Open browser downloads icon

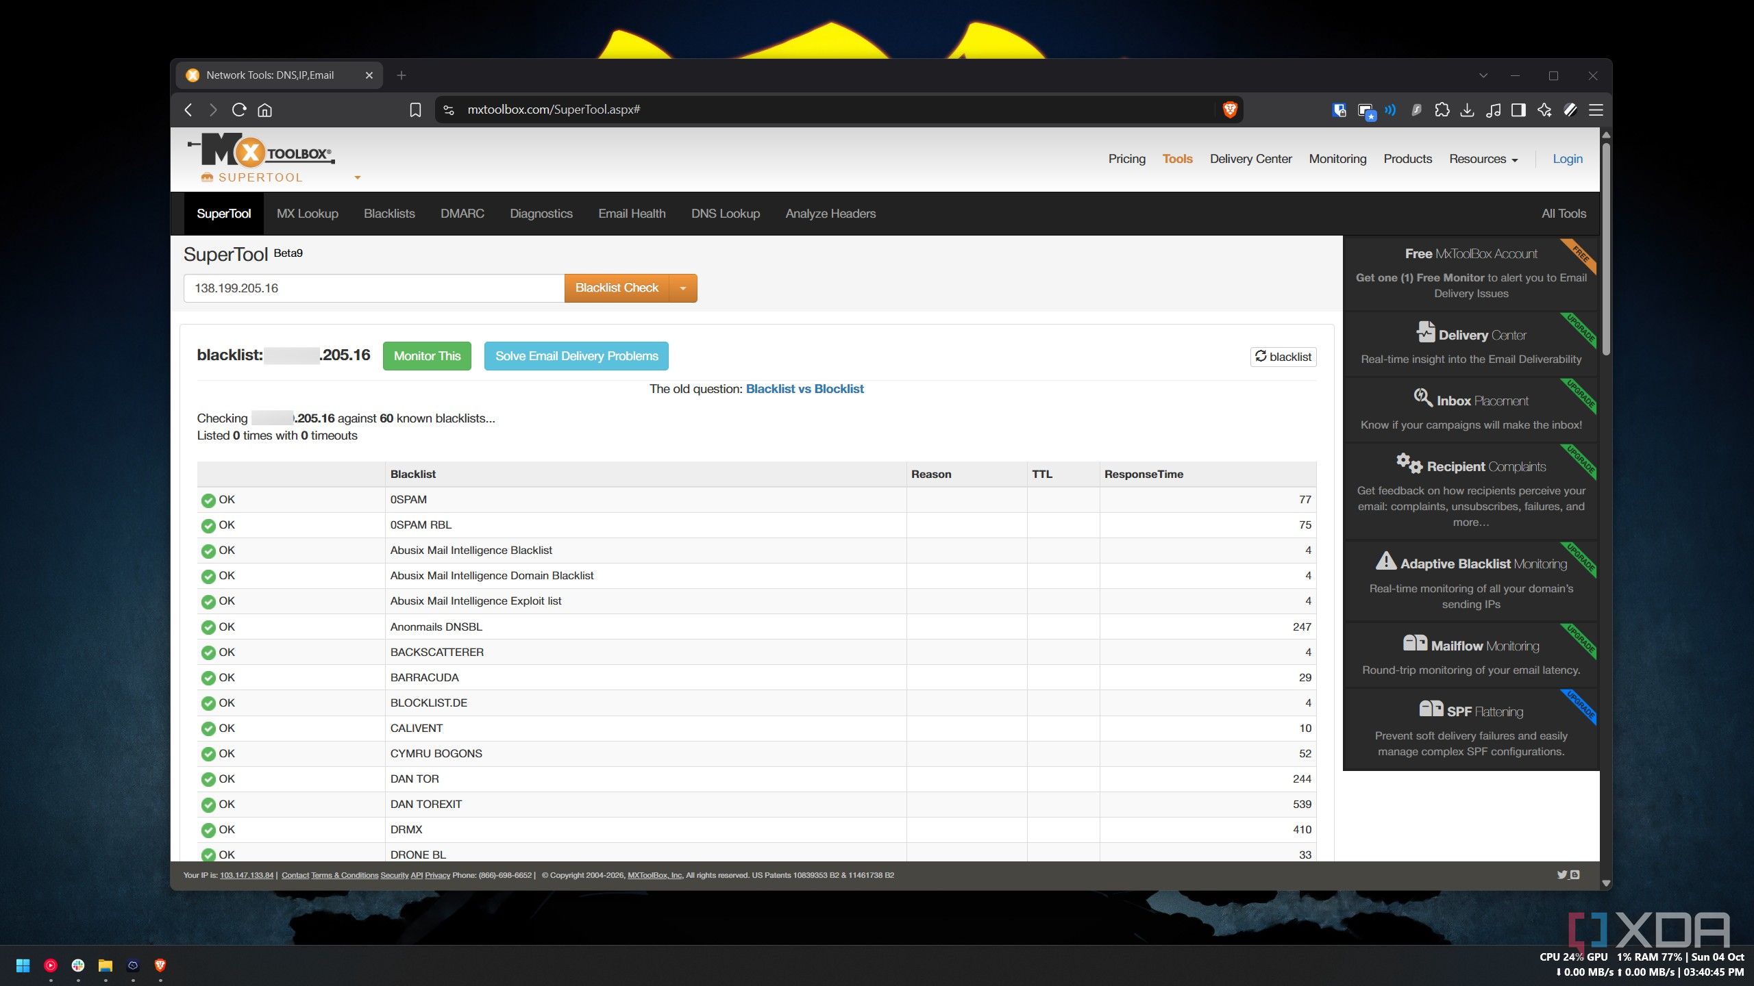tap(1467, 110)
